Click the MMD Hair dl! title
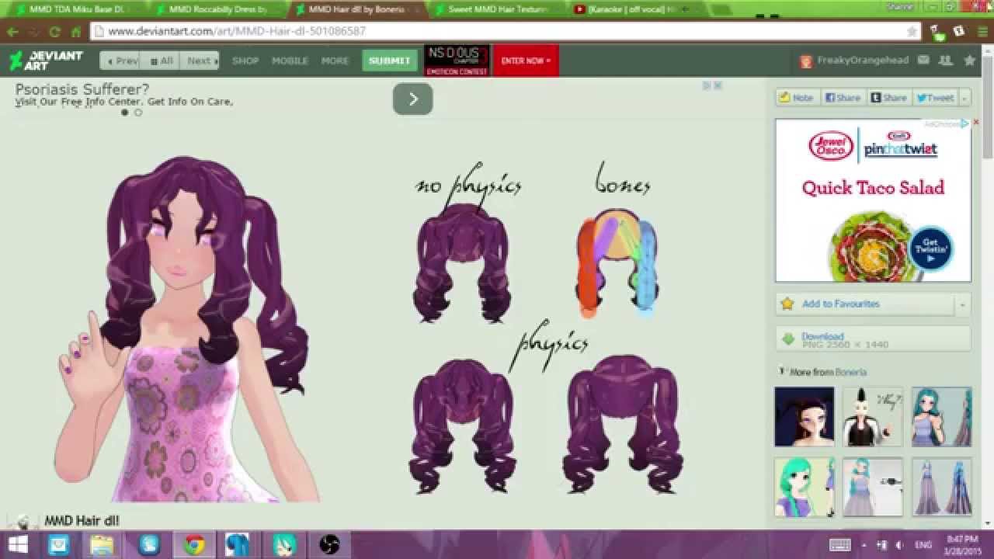The height and width of the screenshot is (559, 994). (x=82, y=520)
